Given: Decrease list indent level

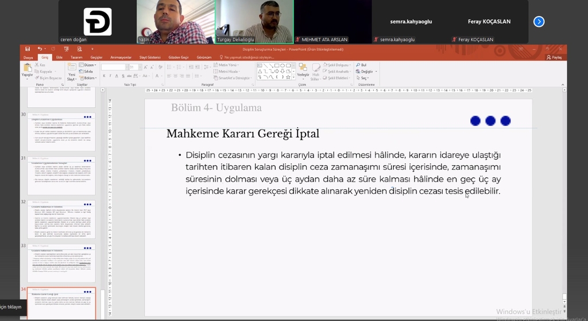Looking at the screenshot, I should click(x=191, y=67).
